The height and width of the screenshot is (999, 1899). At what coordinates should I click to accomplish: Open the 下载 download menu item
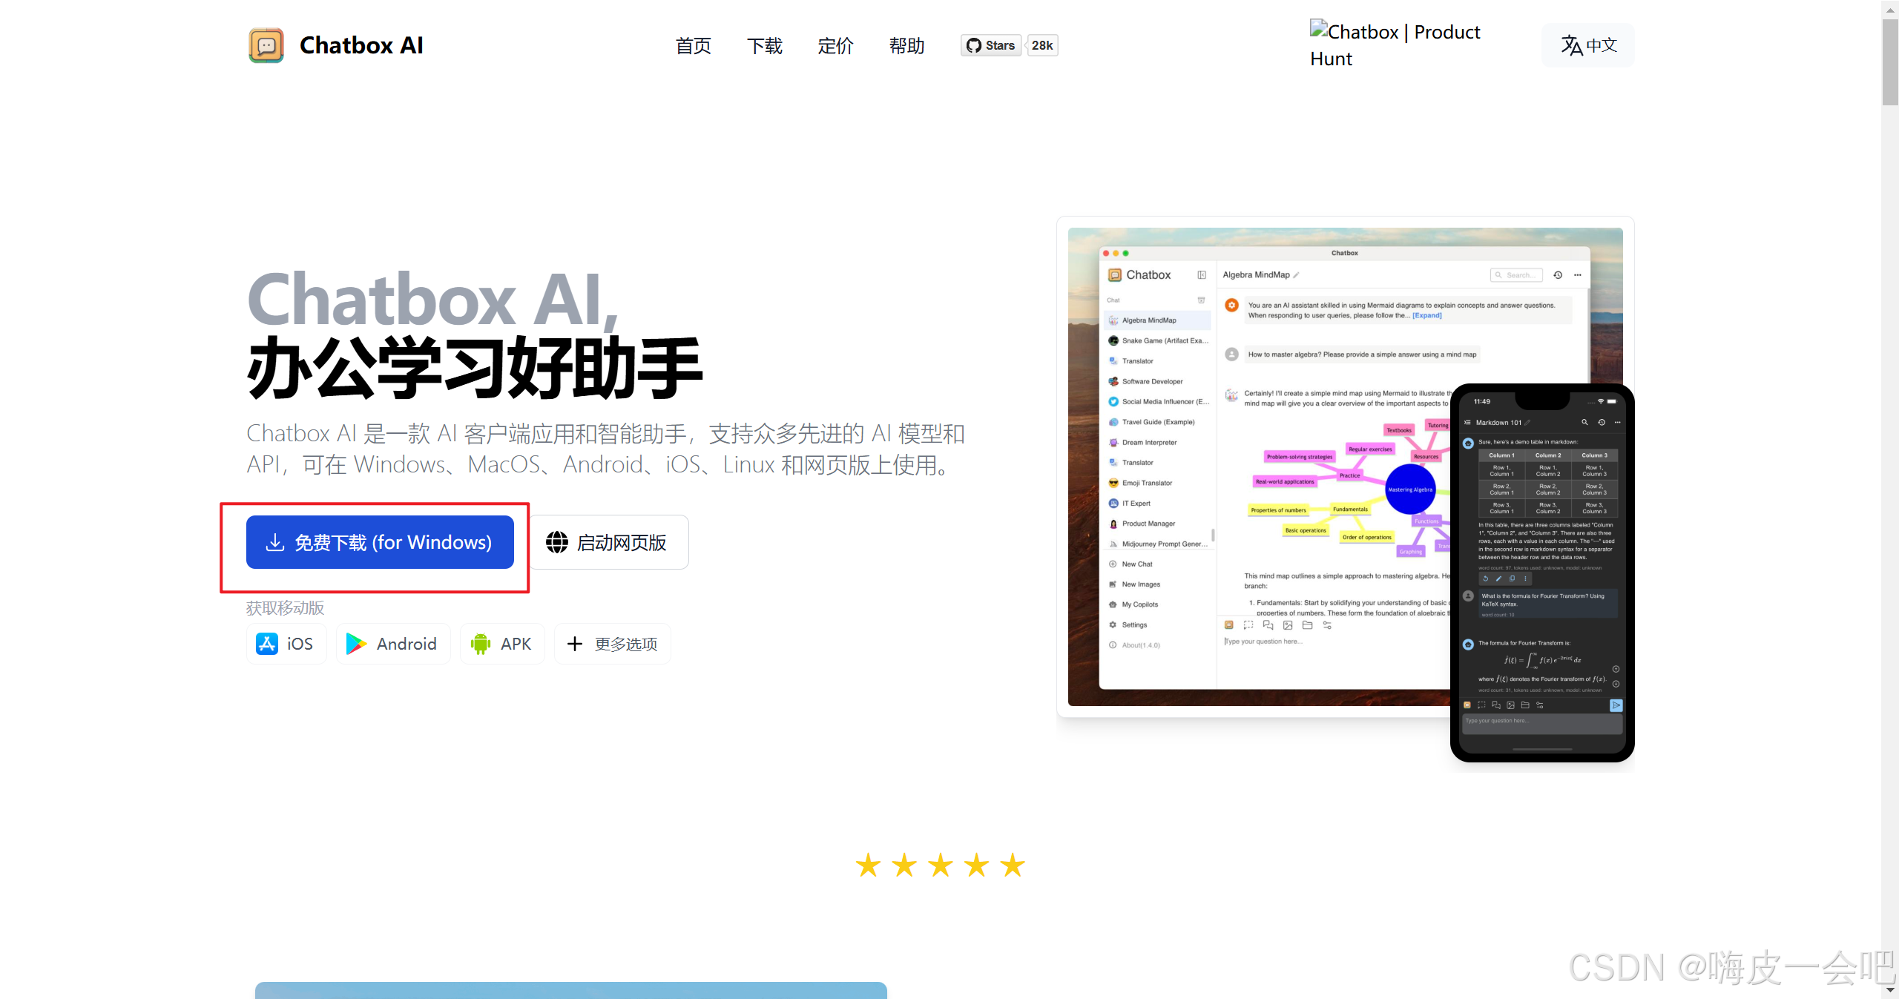pyautogui.click(x=765, y=46)
